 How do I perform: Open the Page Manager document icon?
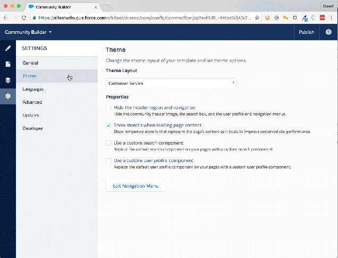tap(7, 64)
